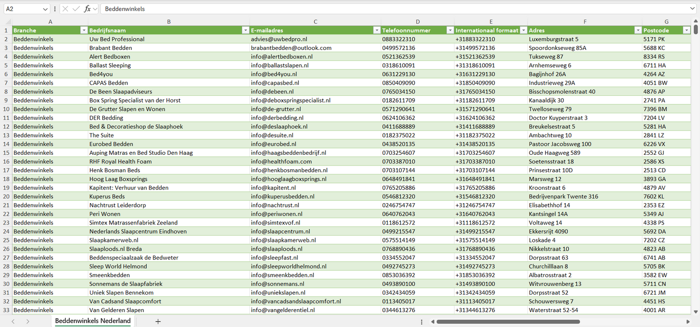Click the Cancel (X) icon in the formula bar

click(65, 9)
